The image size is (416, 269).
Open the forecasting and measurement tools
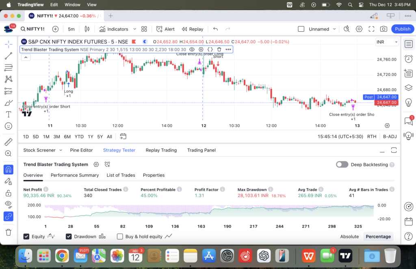[9, 91]
